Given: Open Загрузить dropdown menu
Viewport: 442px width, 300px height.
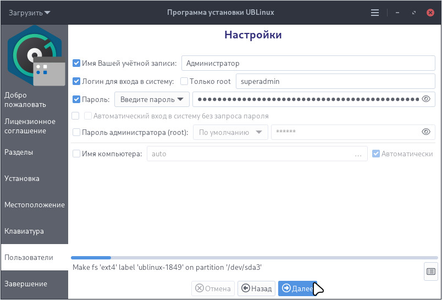Looking at the screenshot, I should pos(29,13).
